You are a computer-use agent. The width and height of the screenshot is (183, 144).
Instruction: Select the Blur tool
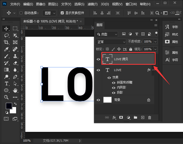click(15, 70)
